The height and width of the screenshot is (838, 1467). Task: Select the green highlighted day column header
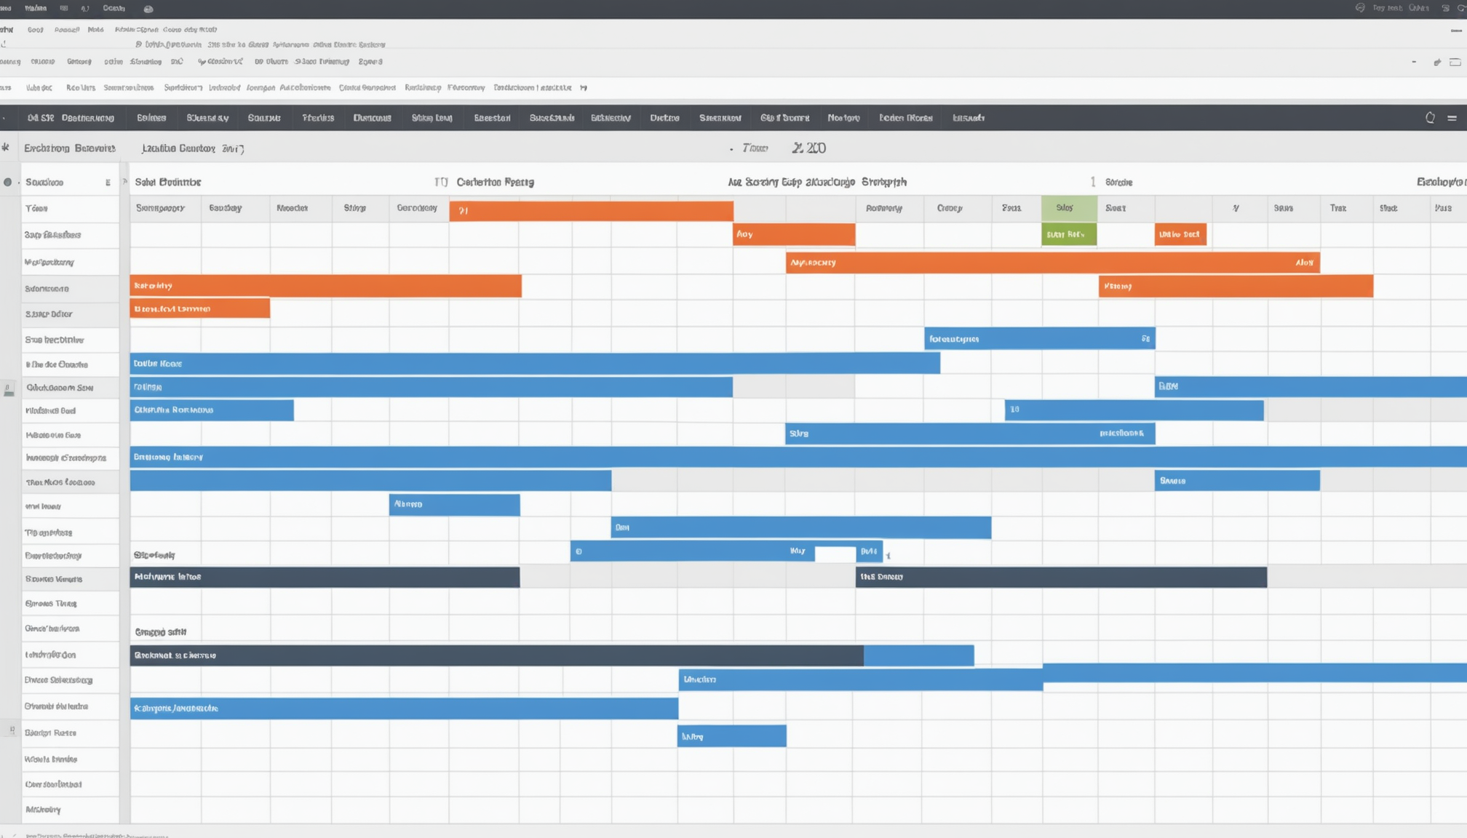coord(1068,208)
